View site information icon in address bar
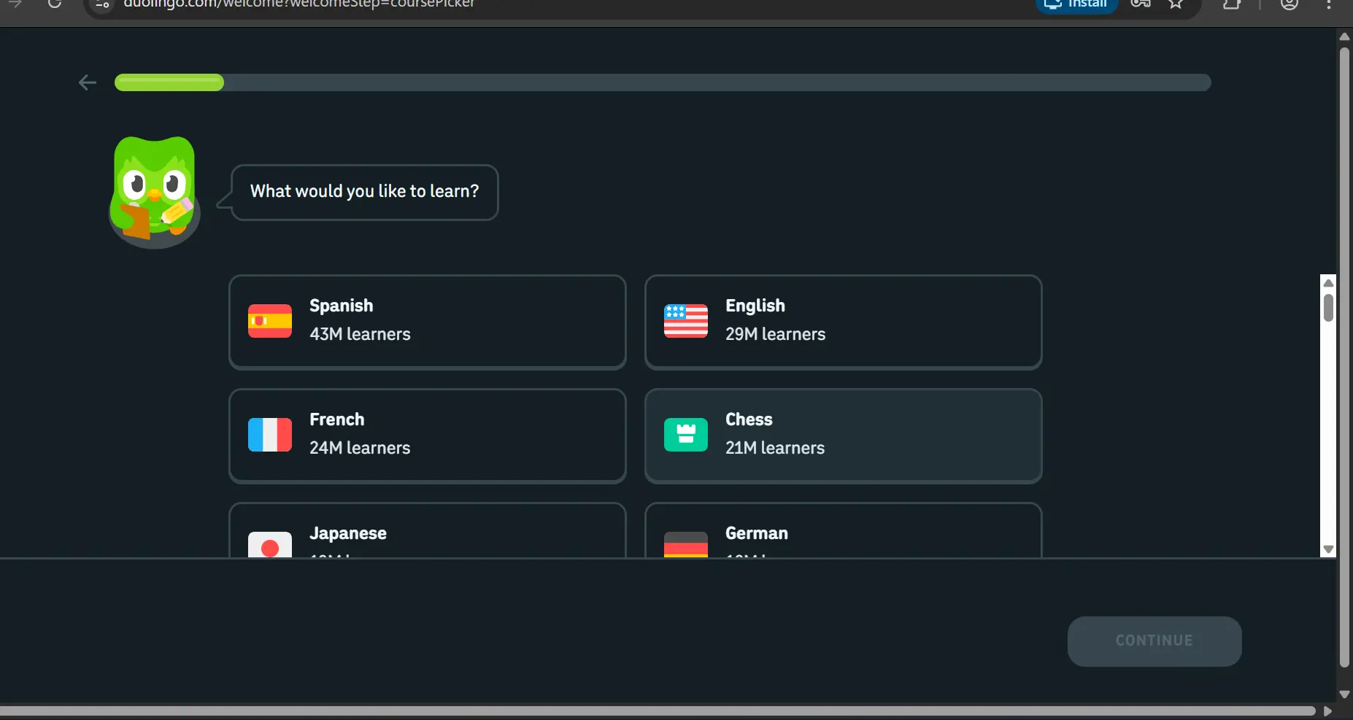 (x=103, y=4)
